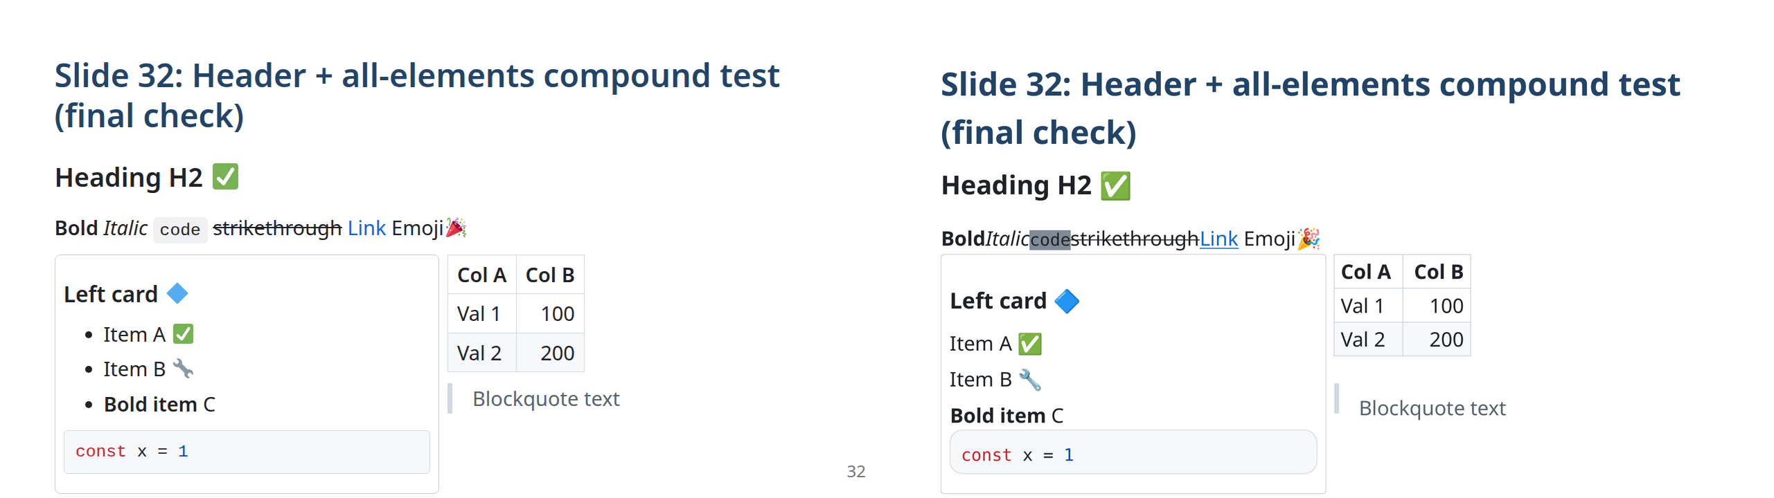Open the underlined Link in the right slide
1774x498 pixels.
1218,239
